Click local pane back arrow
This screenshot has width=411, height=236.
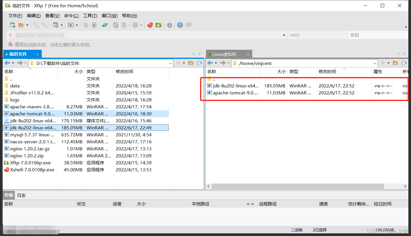point(7,63)
